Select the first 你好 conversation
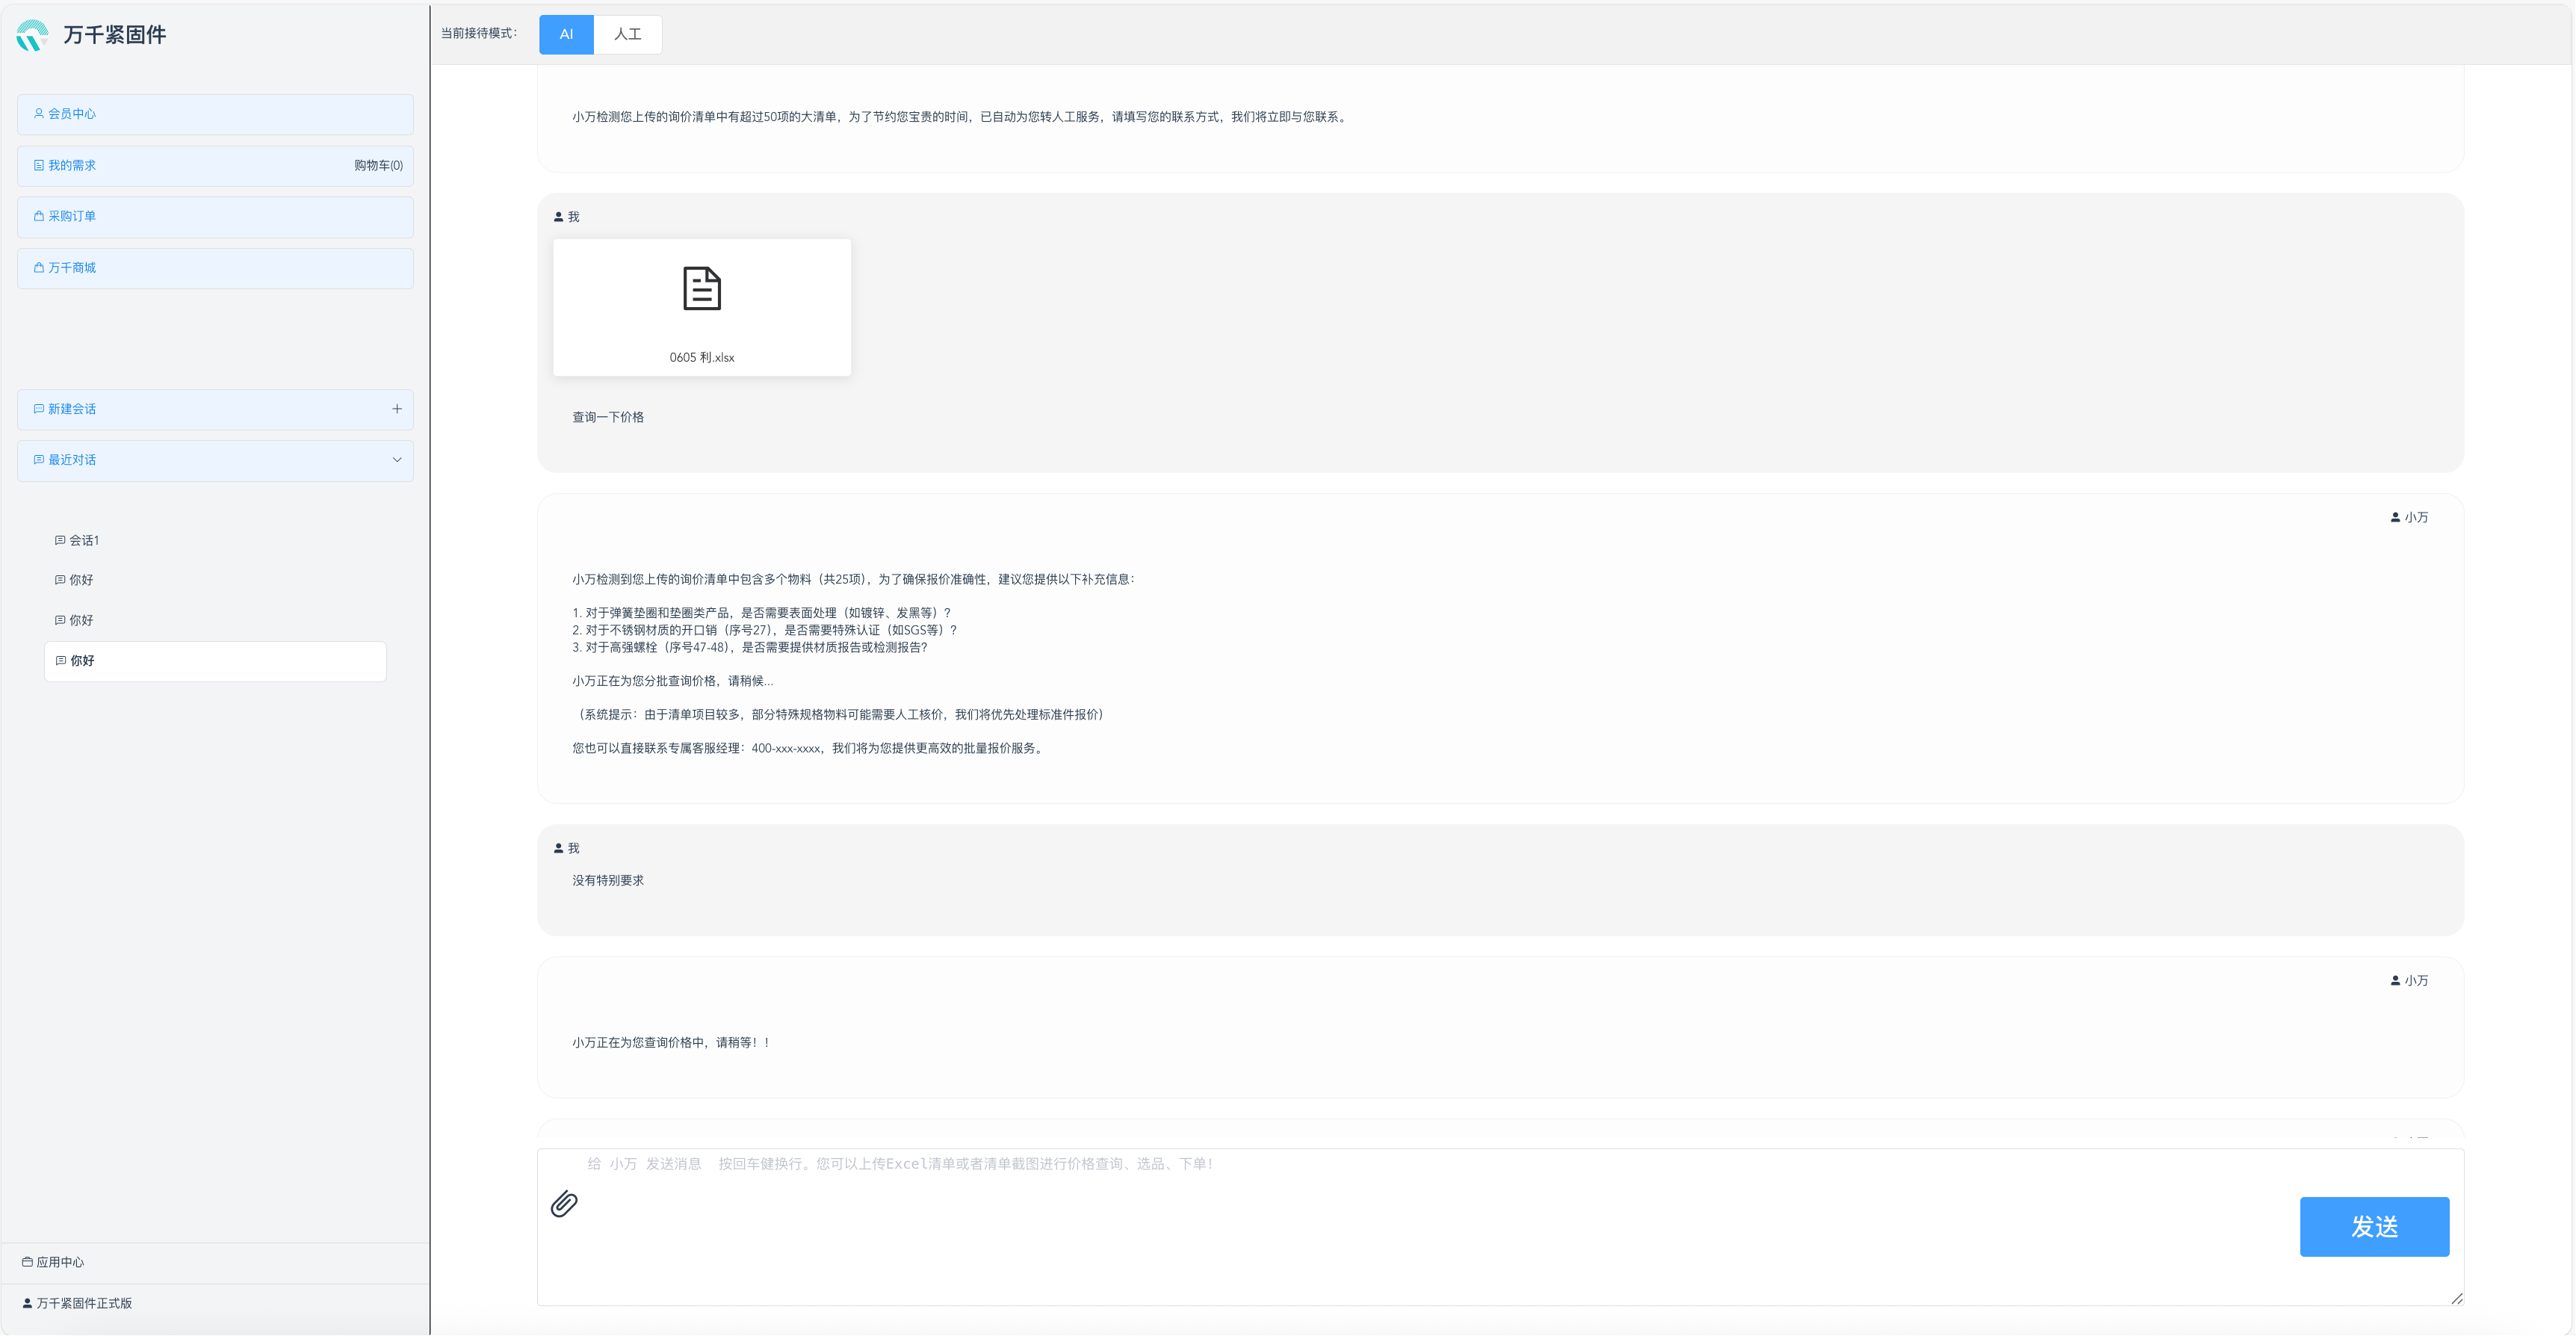The height and width of the screenshot is (1336, 2576). [x=81, y=580]
